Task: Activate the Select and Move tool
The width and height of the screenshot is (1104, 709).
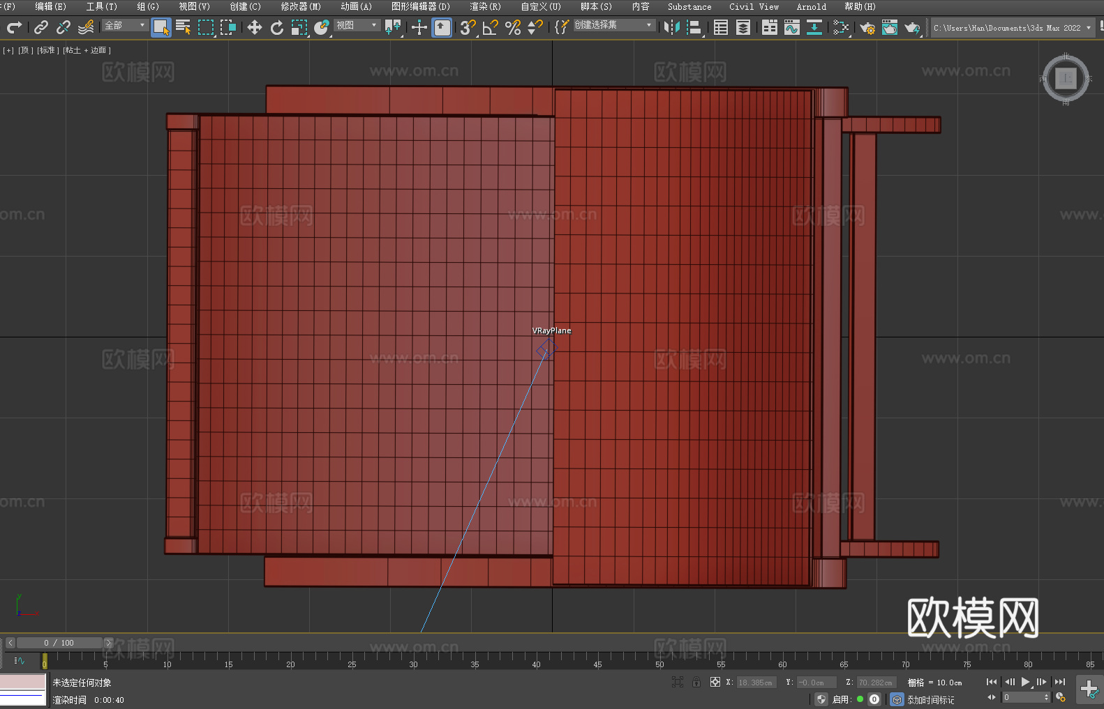Action: point(255,27)
